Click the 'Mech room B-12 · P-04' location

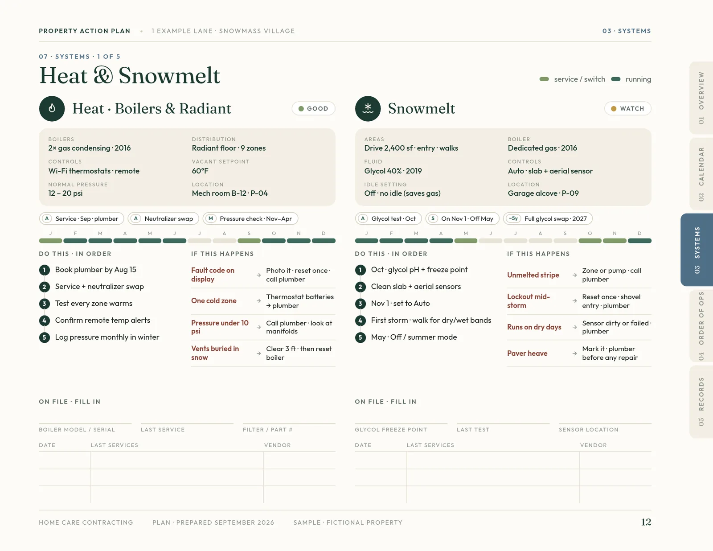(229, 193)
